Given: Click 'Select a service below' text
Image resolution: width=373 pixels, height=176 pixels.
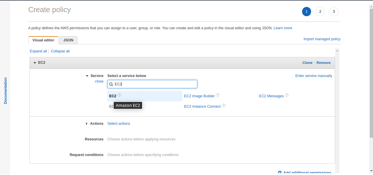Looking at the screenshot, I should 127,76.
